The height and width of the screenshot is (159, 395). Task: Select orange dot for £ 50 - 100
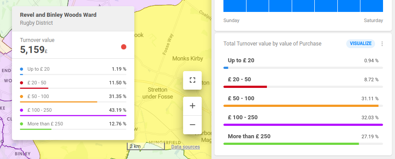21,96
